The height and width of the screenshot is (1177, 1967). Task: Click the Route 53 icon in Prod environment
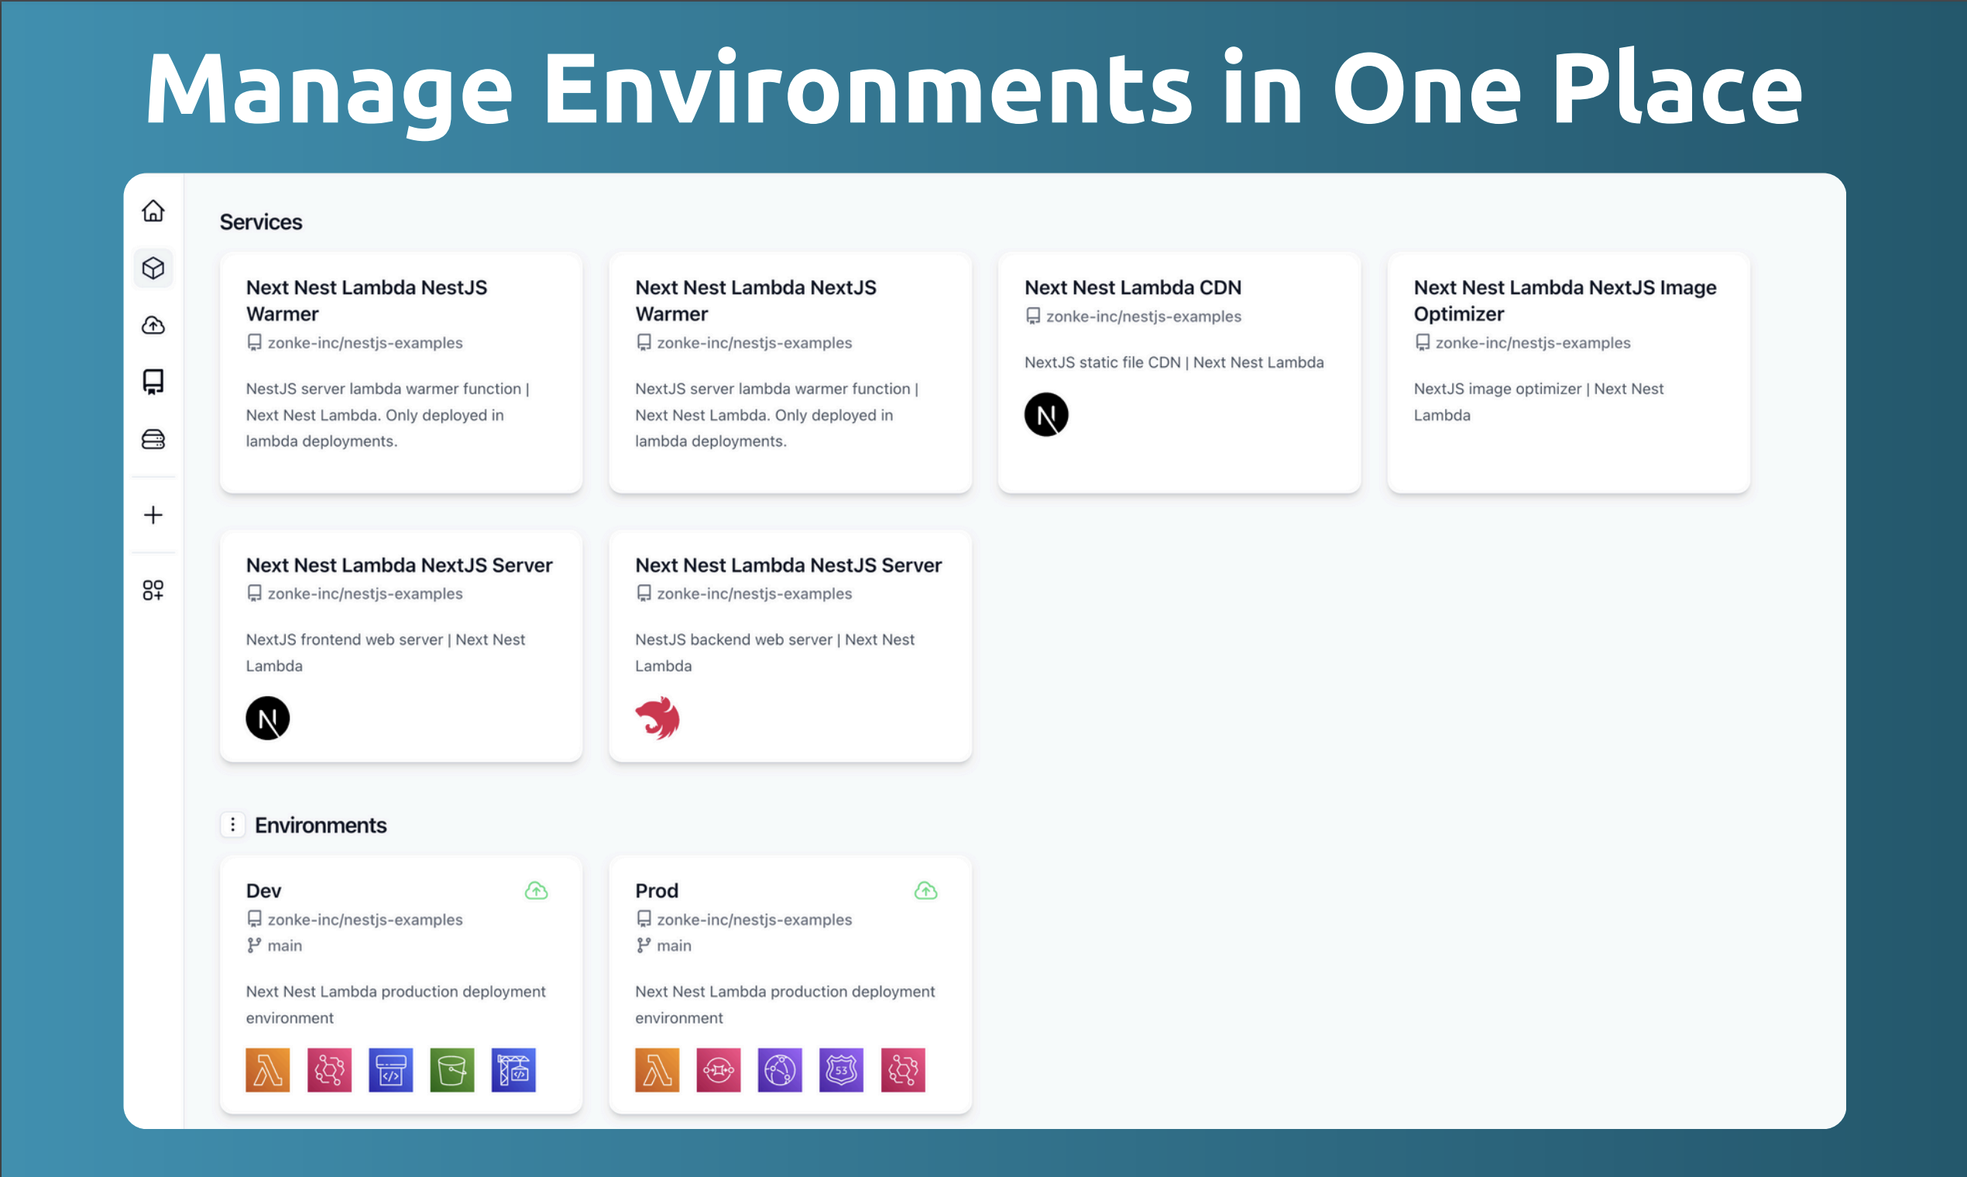[x=842, y=1070]
